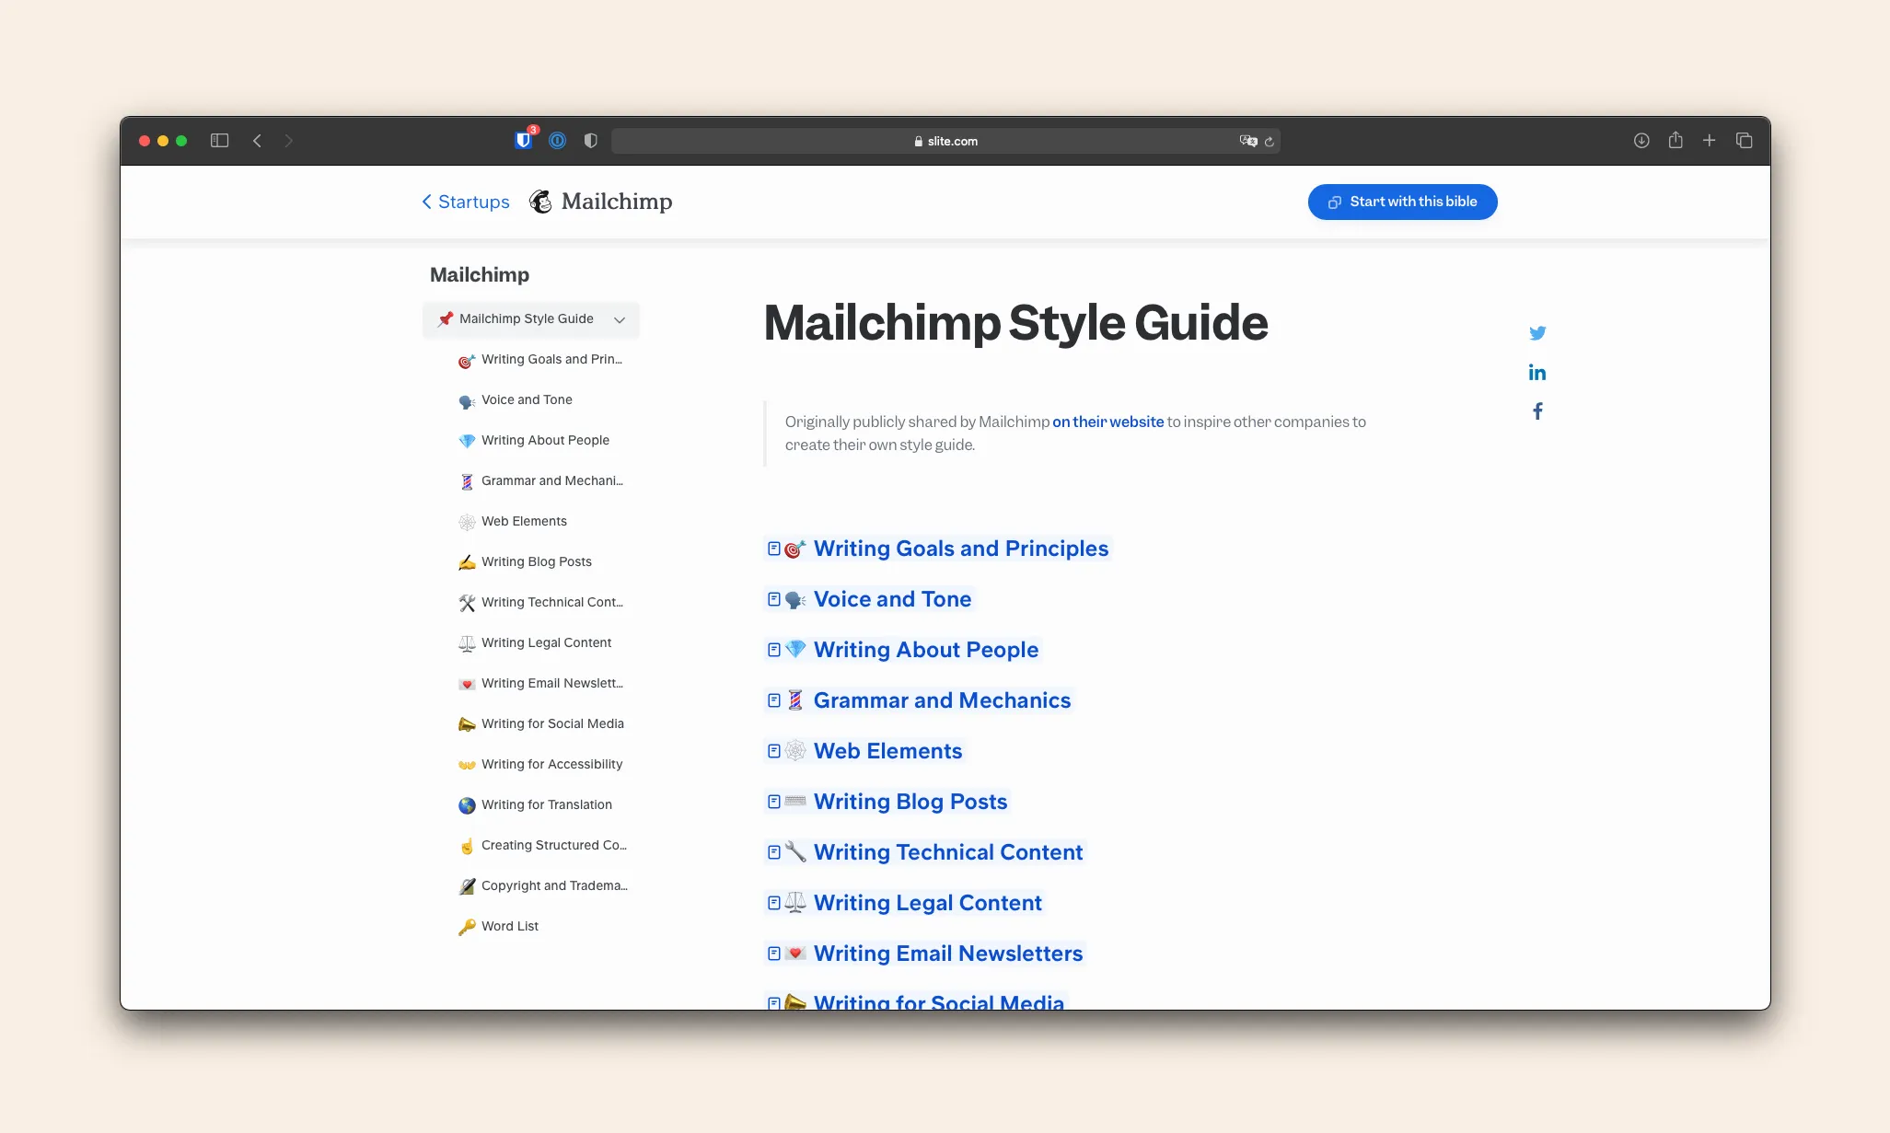
Task: Share this page on LinkedIn
Action: pos(1537,372)
